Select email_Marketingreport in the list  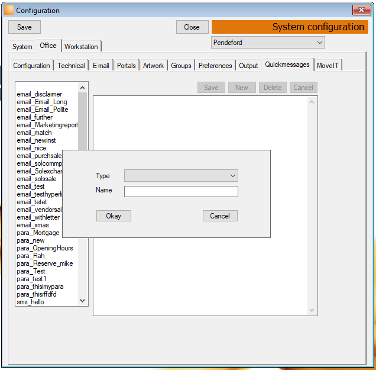[x=47, y=125]
